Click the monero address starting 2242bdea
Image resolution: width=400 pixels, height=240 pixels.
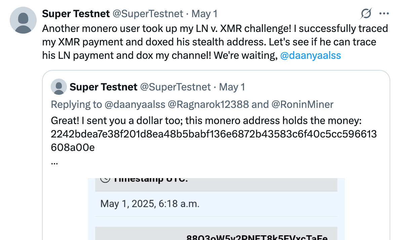click(214, 141)
